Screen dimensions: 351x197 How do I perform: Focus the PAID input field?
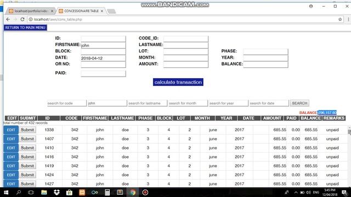tap(103, 74)
